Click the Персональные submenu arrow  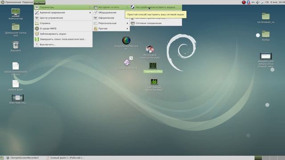click(127, 23)
